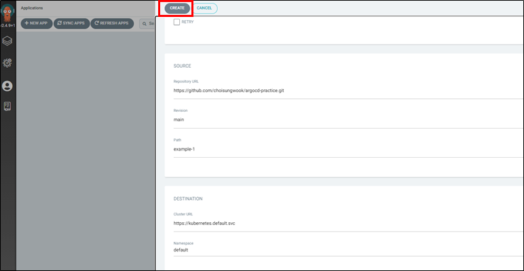Click the Repository URL field
Screen dimensions: 524x271
(348, 90)
